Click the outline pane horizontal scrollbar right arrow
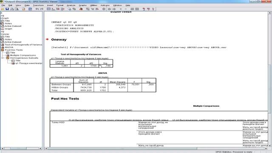 (x=40, y=148)
